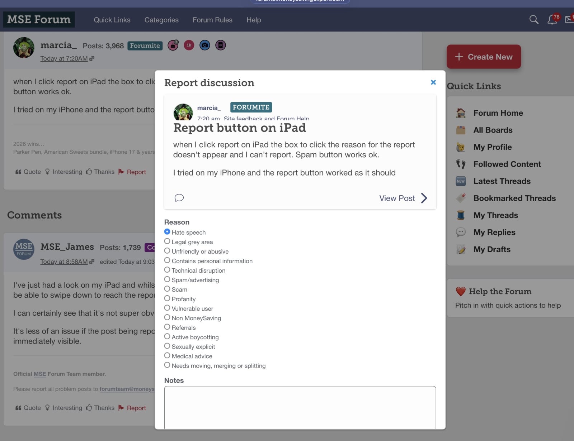Image resolution: width=574 pixels, height=441 pixels.
Task: Open the search magnifier icon
Action: [x=534, y=20]
